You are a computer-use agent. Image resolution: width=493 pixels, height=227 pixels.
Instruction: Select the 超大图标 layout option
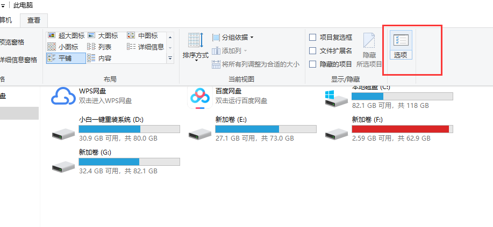[66, 35]
